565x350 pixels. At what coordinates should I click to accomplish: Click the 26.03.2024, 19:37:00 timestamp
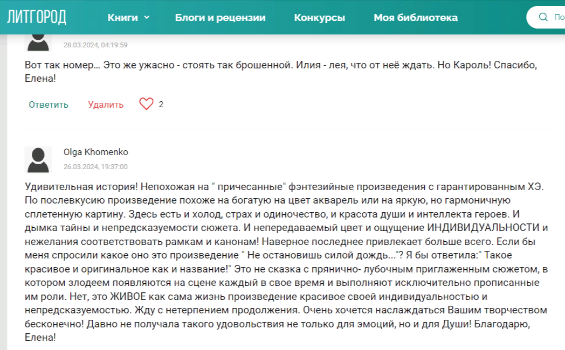coord(95,167)
